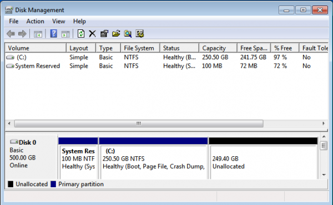Sort by the Capacity column header
This screenshot has width=333, height=205.
218,48
